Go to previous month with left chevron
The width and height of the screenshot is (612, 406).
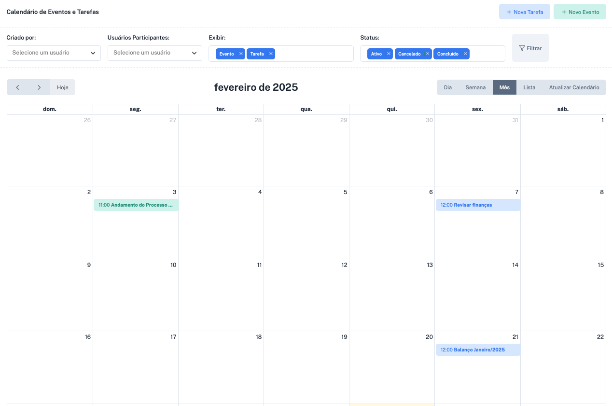coord(17,87)
